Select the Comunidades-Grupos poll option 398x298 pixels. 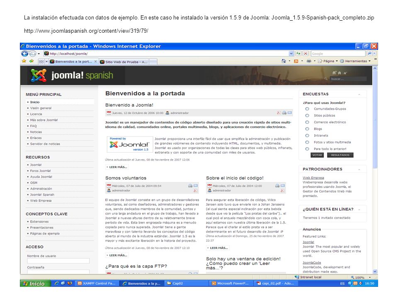307,109
